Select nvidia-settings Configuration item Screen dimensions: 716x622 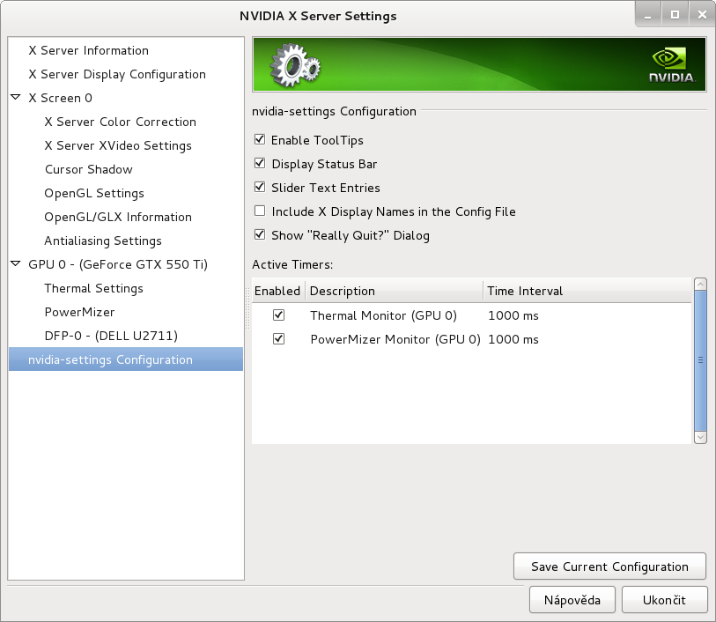point(126,359)
